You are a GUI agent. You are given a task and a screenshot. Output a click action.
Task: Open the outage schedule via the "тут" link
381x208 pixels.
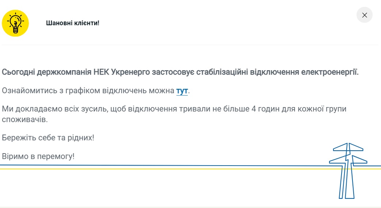pos(182,91)
